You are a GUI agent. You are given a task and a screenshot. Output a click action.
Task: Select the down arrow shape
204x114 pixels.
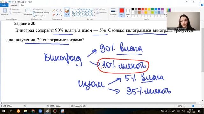73,16
